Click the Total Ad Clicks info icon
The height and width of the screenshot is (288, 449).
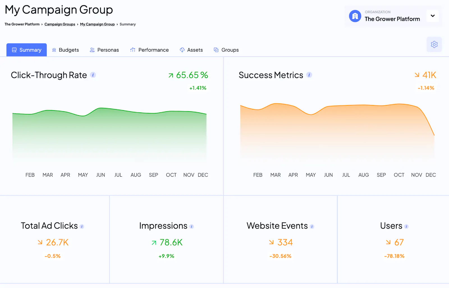point(82,226)
